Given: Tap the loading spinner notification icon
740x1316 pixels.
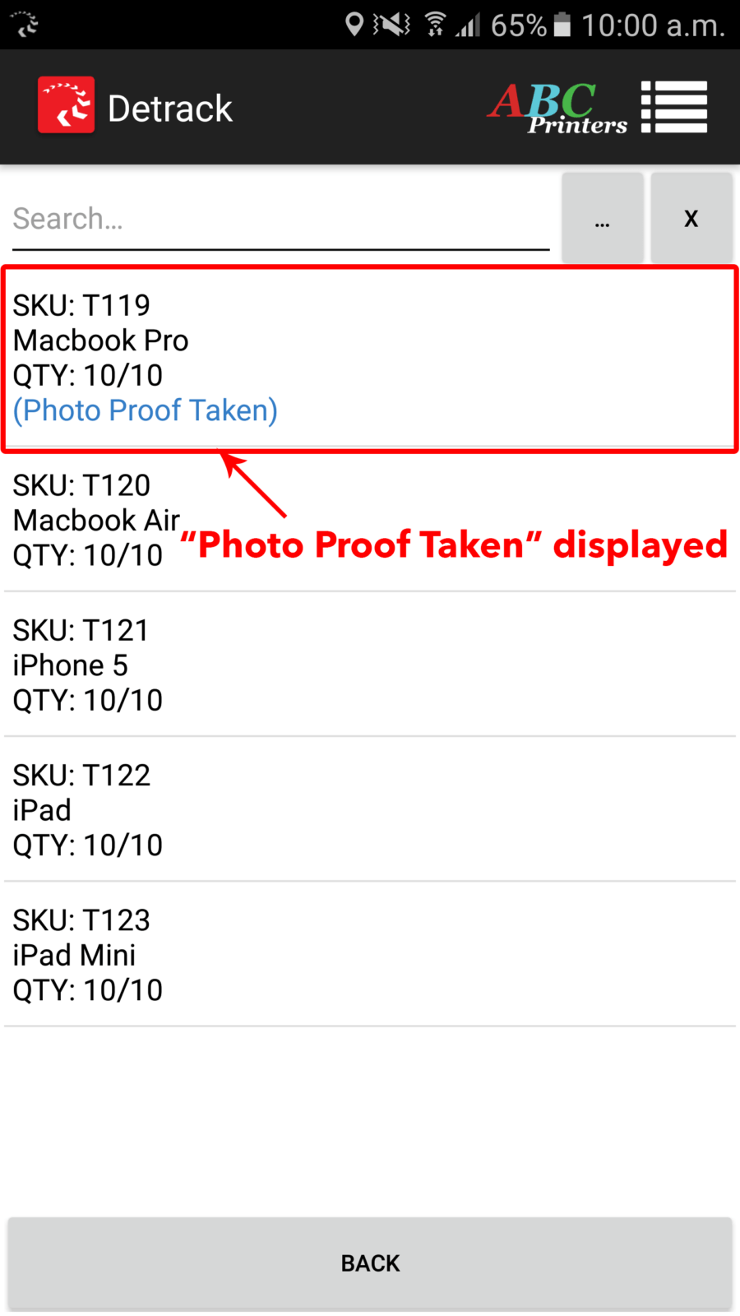Looking at the screenshot, I should click(x=25, y=25).
